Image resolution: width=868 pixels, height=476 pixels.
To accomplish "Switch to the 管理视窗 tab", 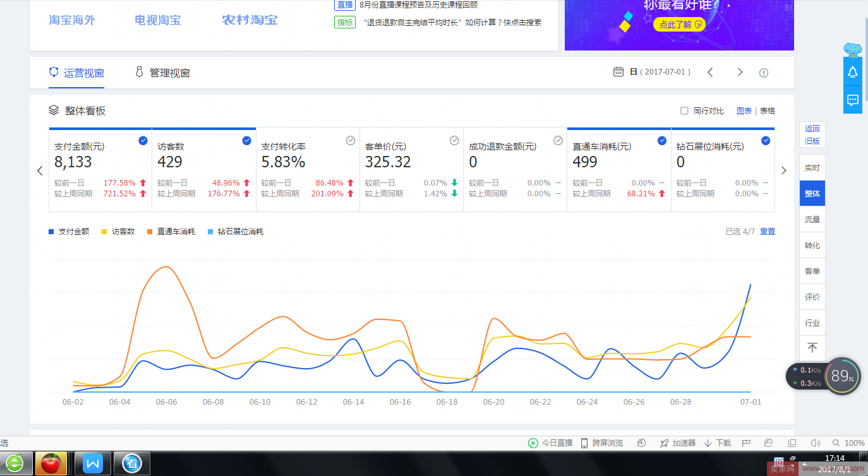I will coord(162,73).
